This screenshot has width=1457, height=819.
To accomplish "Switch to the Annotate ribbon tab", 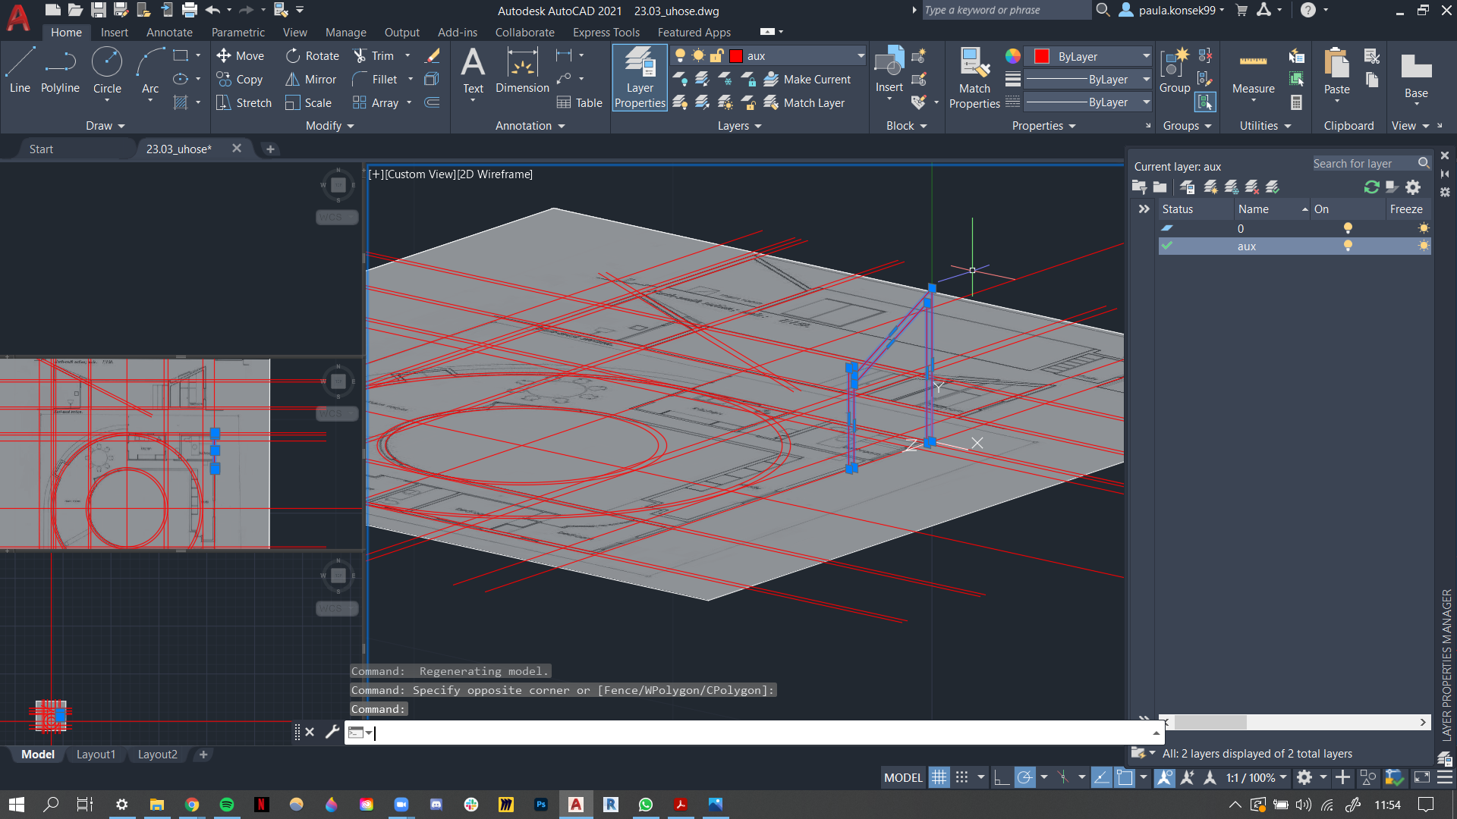I will click(168, 32).
